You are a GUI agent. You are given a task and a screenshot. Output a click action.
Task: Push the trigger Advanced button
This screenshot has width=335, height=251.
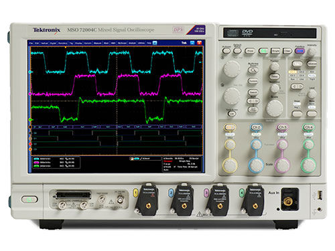[x=312, y=64]
